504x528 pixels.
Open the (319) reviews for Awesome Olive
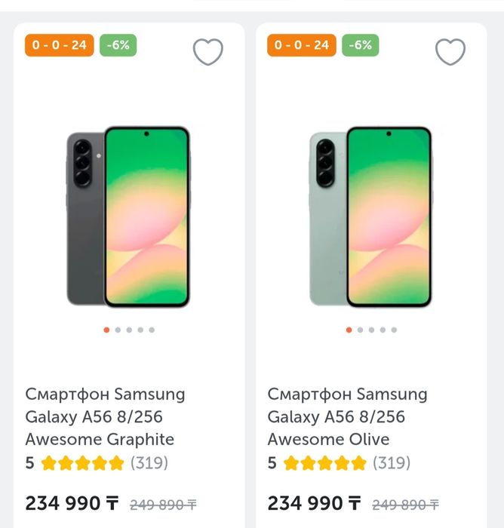coord(392,463)
